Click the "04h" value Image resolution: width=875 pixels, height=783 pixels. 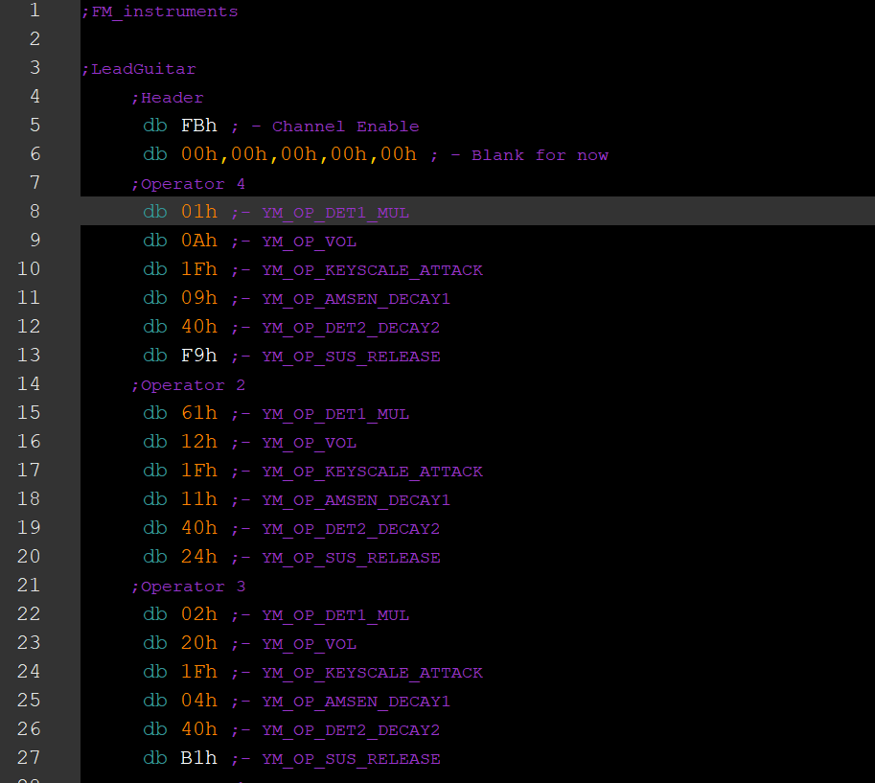[x=198, y=701]
